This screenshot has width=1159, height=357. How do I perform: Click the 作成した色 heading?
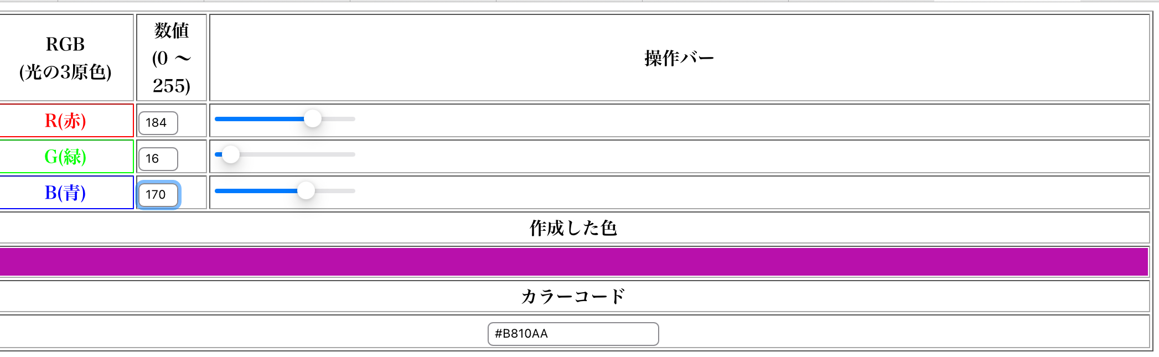(x=573, y=228)
